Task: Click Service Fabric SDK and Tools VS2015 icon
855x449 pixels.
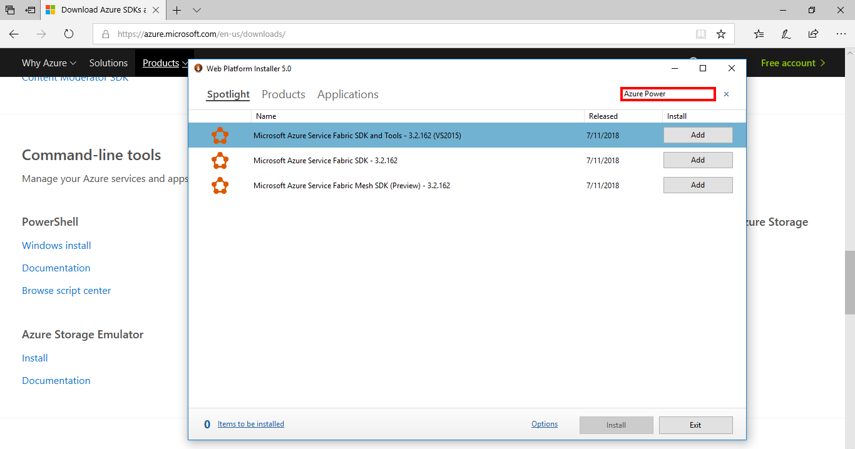Action: click(x=220, y=135)
